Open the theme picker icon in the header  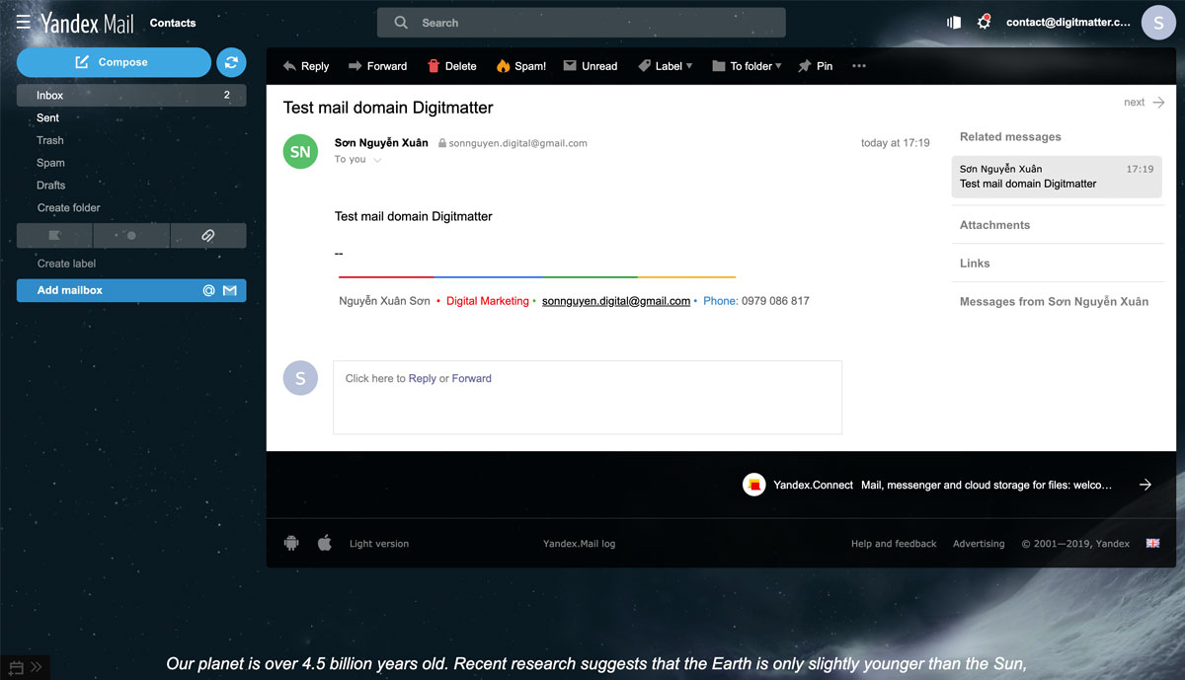point(954,22)
